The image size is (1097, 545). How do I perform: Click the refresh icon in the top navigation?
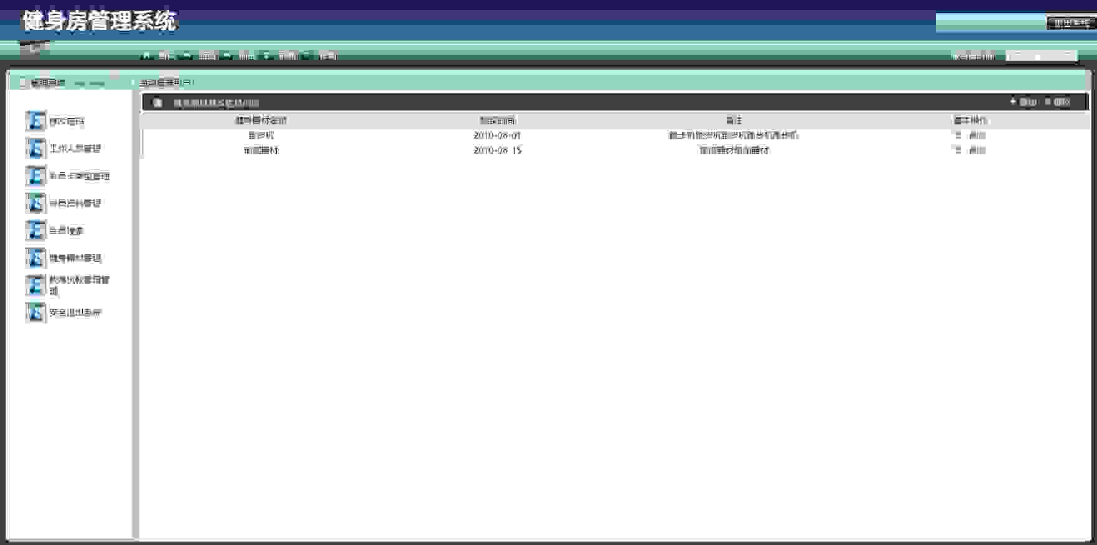click(267, 55)
